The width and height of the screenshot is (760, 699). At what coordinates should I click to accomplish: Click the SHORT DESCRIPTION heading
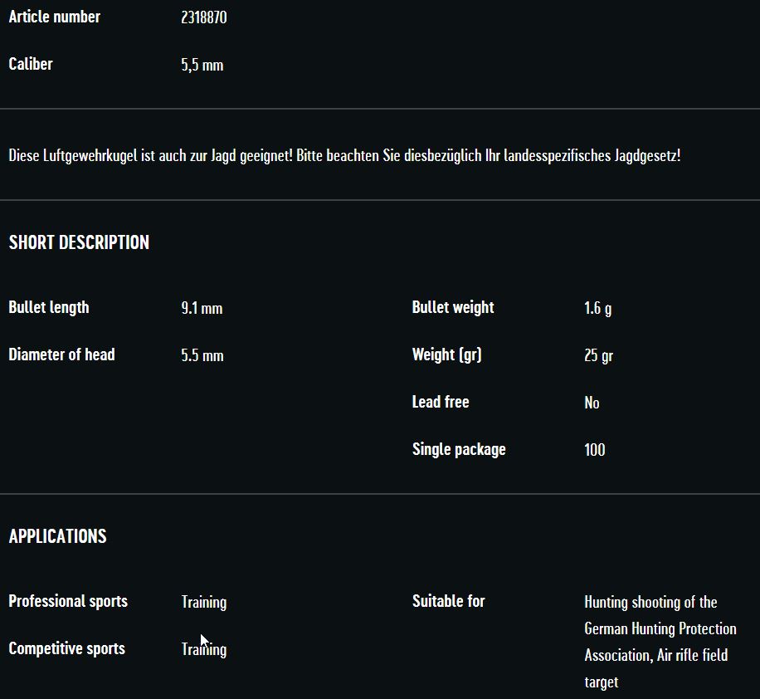pyautogui.click(x=79, y=242)
